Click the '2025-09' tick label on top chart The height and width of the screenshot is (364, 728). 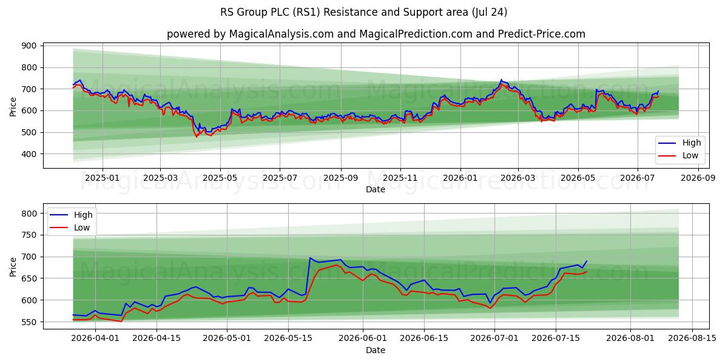(340, 178)
